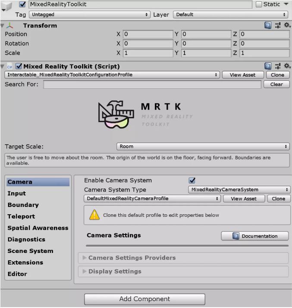
Task: Click the Position X field
Action: (x=148, y=34)
